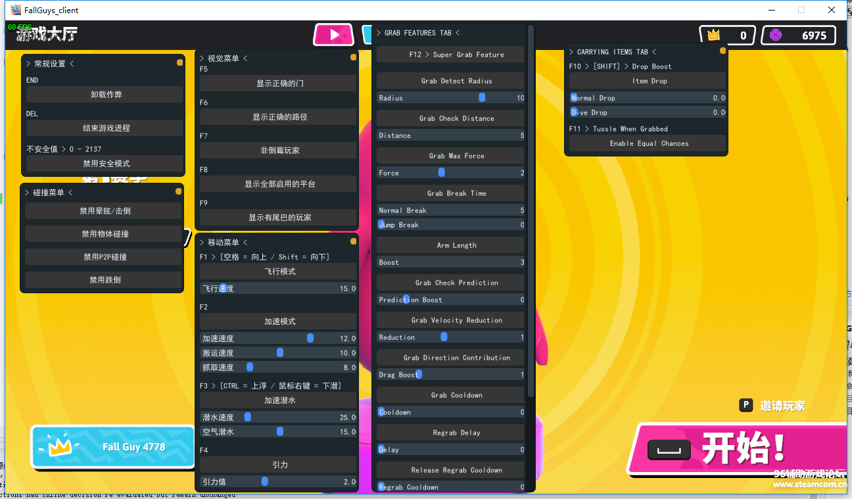Collapse the 碰撞菜单 panel header
Image resolution: width=852 pixels, height=499 pixels.
coord(49,193)
